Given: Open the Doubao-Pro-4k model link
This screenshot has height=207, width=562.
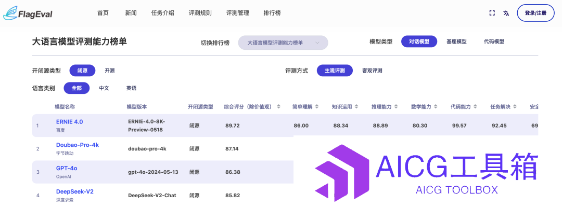Looking at the screenshot, I should (78, 145).
